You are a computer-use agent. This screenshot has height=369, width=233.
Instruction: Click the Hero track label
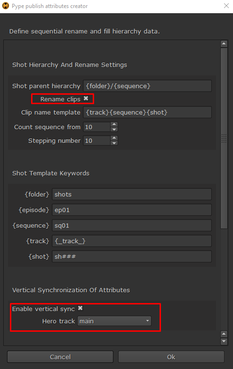(58, 321)
